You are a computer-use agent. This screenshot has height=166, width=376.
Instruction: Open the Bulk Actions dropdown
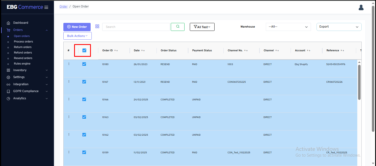tap(77, 36)
